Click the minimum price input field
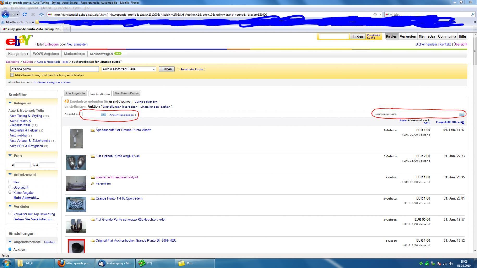Viewport: 477px width, 268px height. [x=23, y=165]
